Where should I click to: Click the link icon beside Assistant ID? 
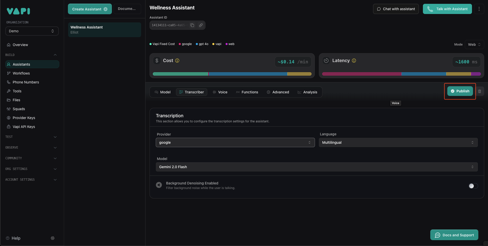coord(201,25)
